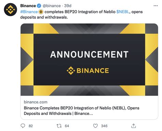Open Binance profile avatar

pos(10,10)
